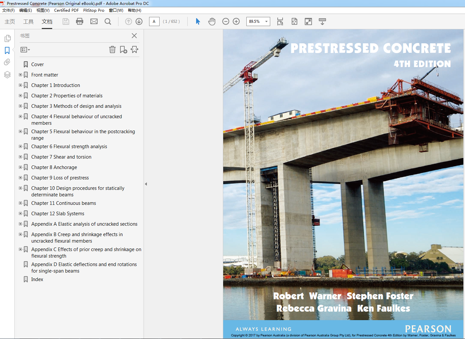Click the Fit width scrolling icon

(x=280, y=21)
